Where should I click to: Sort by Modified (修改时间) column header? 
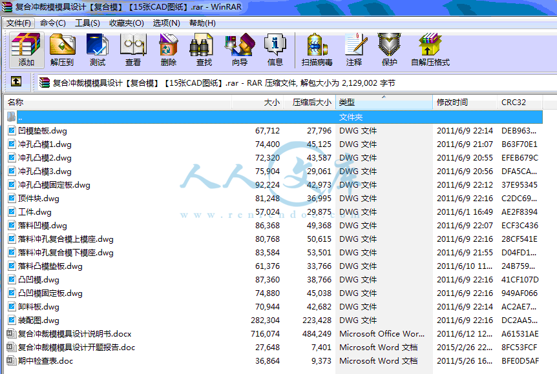pyautogui.click(x=465, y=103)
